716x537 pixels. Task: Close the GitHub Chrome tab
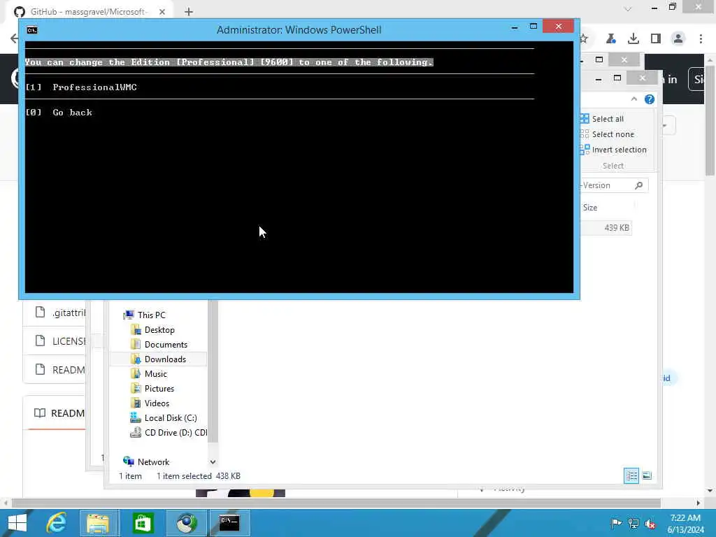162,12
